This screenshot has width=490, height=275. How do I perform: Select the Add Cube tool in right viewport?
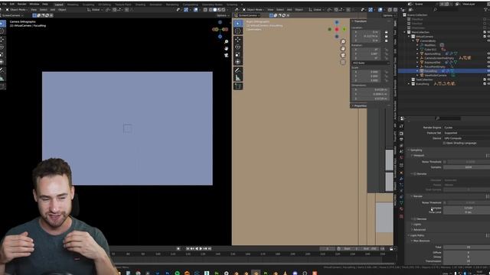[238, 86]
